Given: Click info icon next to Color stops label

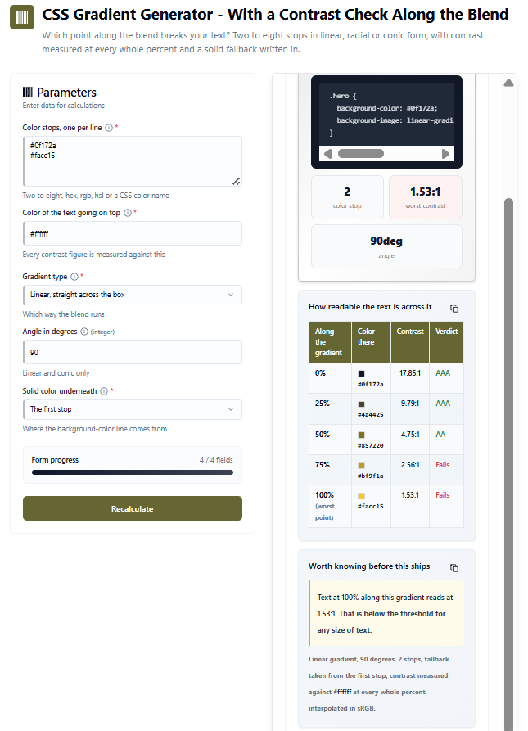Looking at the screenshot, I should coord(109,128).
